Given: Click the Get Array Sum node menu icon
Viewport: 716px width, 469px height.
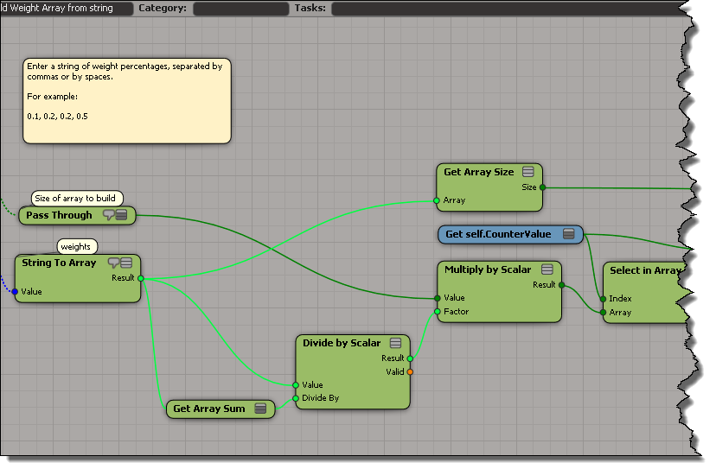Looking at the screenshot, I should 260,409.
